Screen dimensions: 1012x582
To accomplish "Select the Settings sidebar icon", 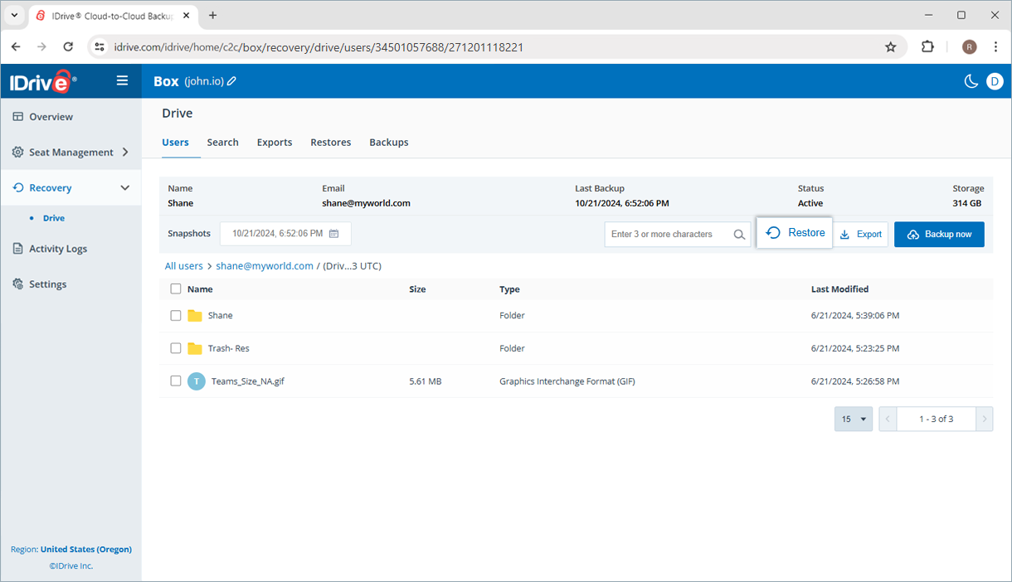I will click(x=17, y=284).
